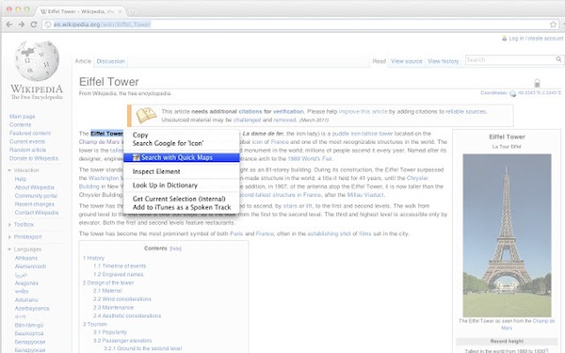
Task: Open the Help sidebar link
Action: point(20,179)
